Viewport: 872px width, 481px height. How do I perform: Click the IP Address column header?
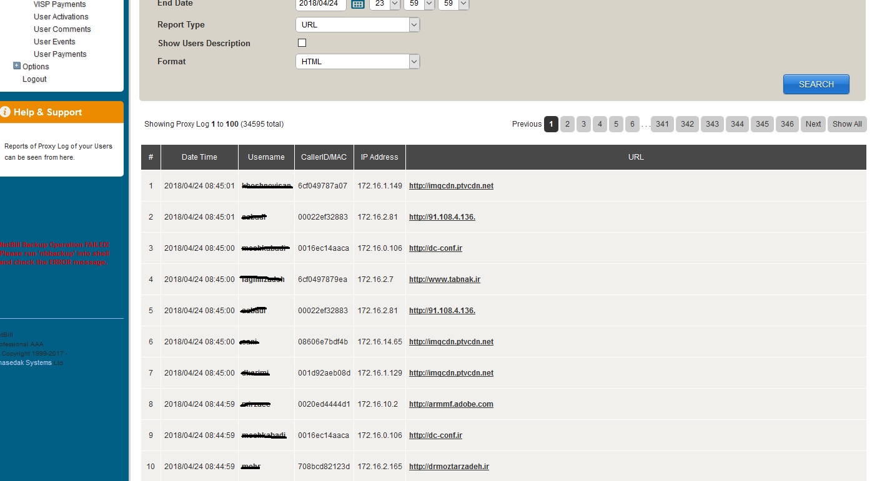(x=379, y=157)
